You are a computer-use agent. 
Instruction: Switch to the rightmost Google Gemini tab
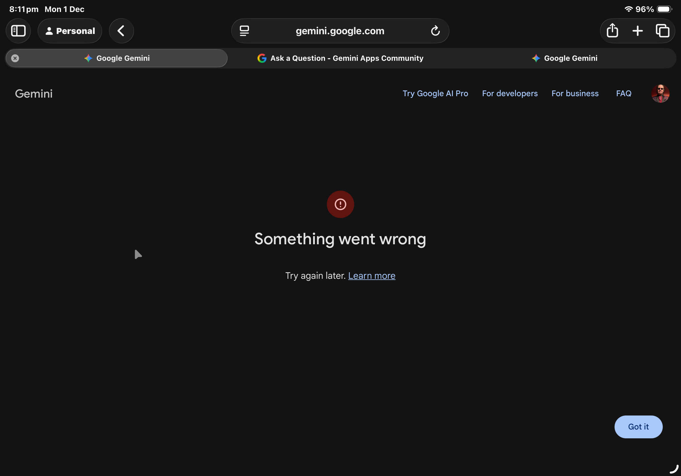coord(564,58)
